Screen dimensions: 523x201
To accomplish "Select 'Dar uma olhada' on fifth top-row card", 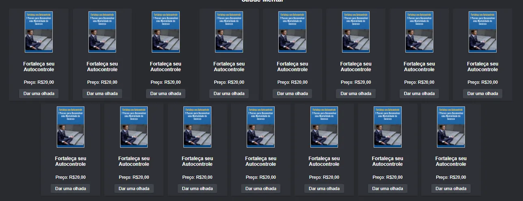I will [293, 93].
